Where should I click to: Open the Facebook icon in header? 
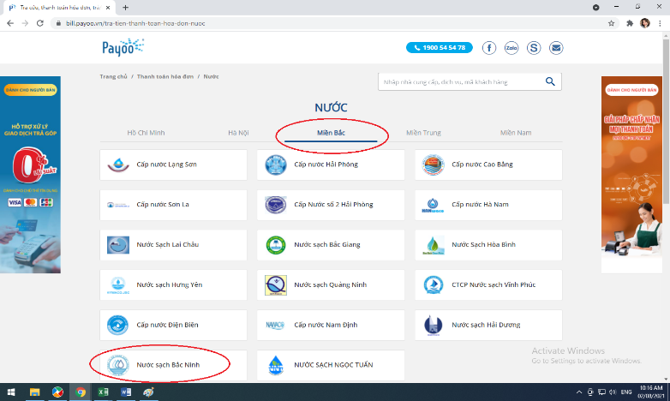489,48
